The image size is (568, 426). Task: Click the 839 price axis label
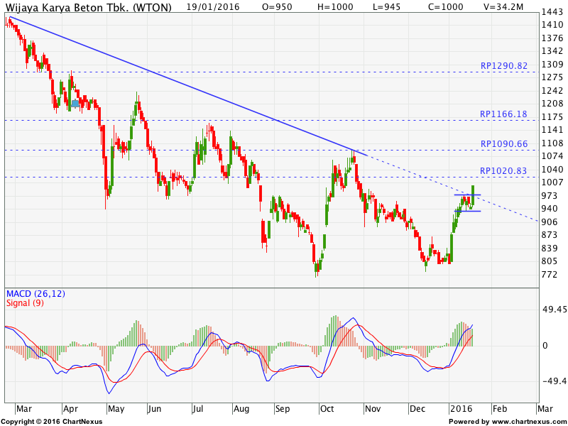(x=549, y=248)
